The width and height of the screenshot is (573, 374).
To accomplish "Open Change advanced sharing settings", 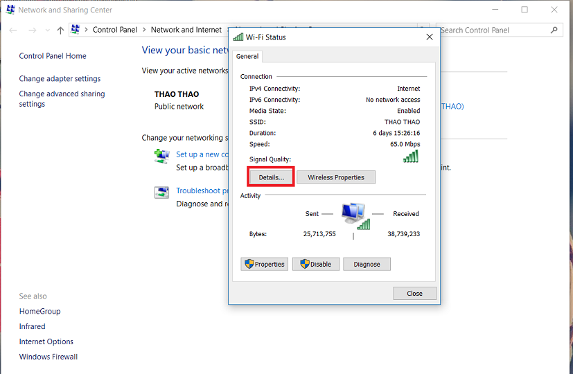I will [62, 98].
